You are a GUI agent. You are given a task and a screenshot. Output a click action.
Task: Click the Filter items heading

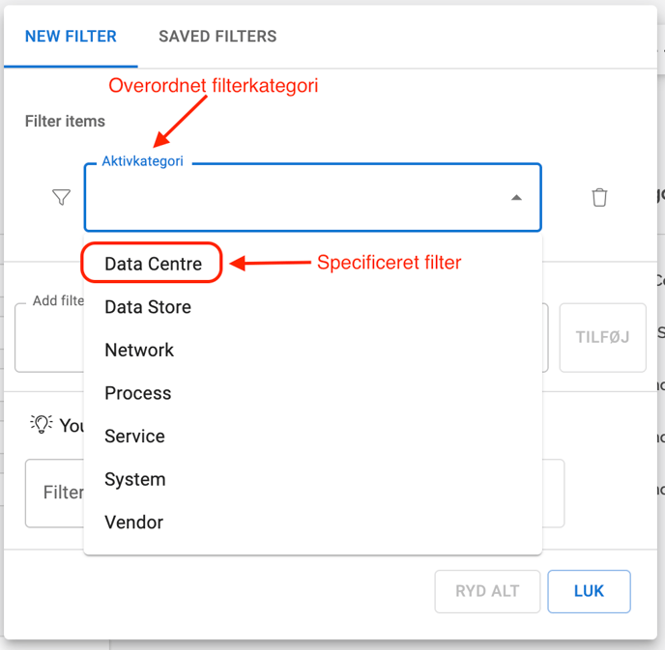[x=65, y=121]
